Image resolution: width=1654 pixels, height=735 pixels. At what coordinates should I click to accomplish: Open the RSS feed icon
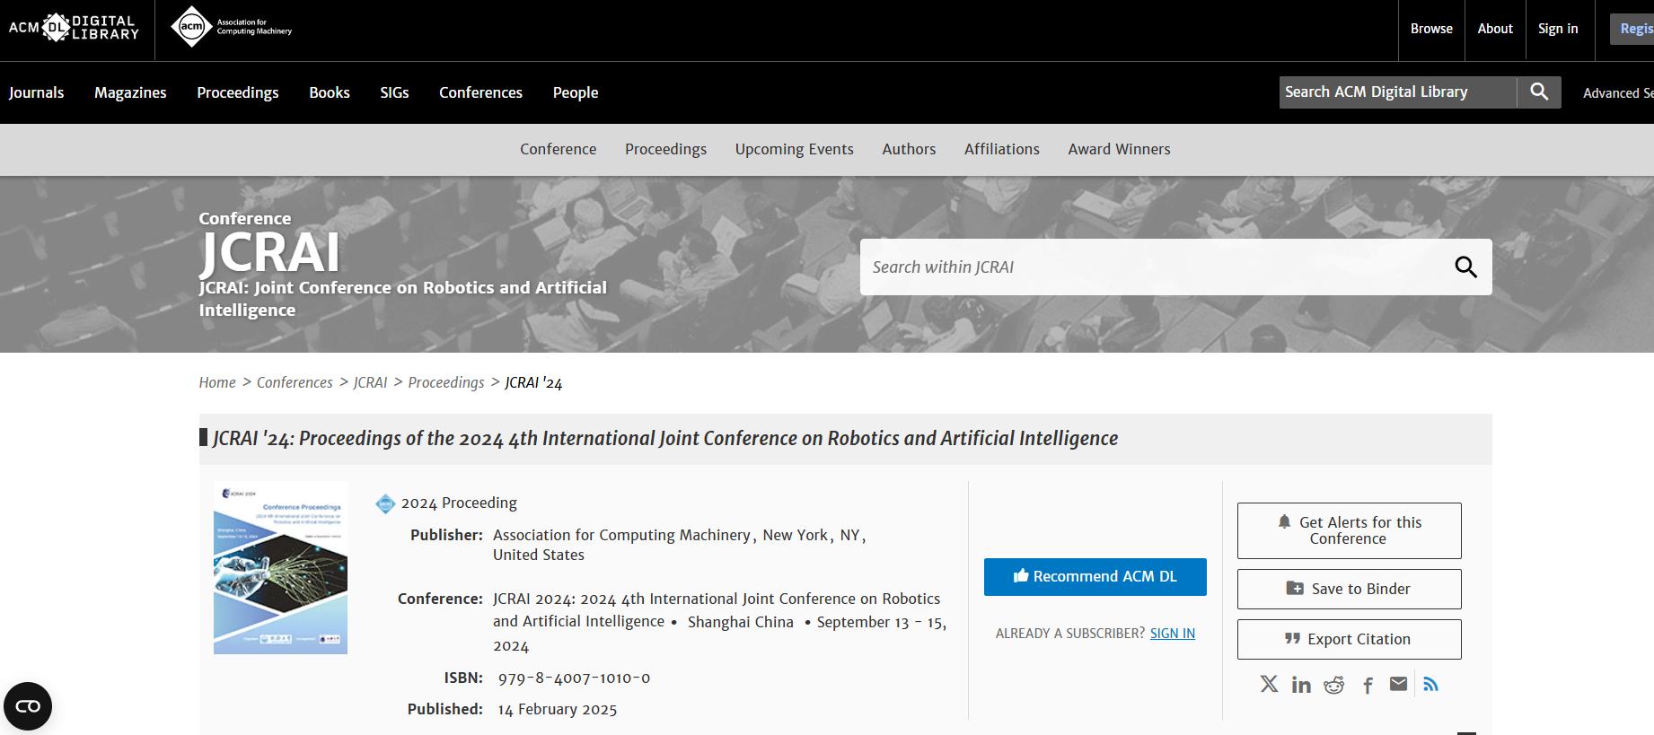tap(1431, 685)
